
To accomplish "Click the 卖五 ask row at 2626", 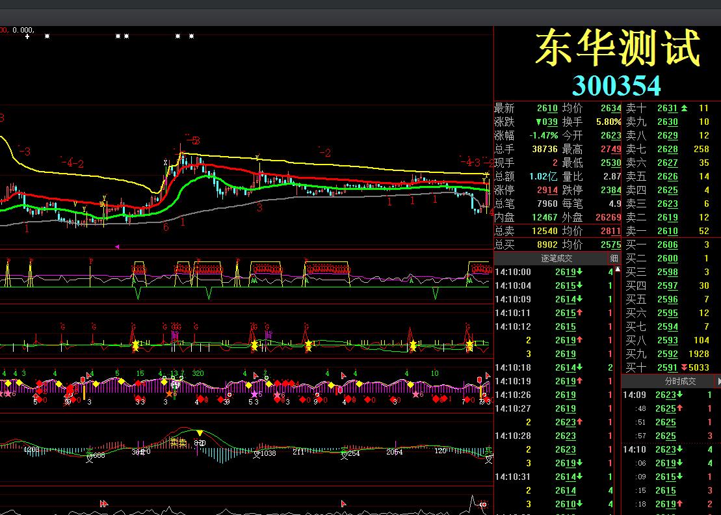I will click(x=670, y=177).
